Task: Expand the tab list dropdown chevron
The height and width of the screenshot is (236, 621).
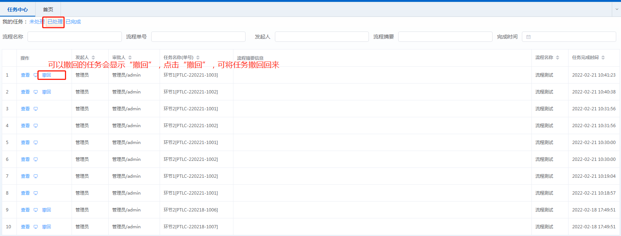Action: (x=616, y=10)
